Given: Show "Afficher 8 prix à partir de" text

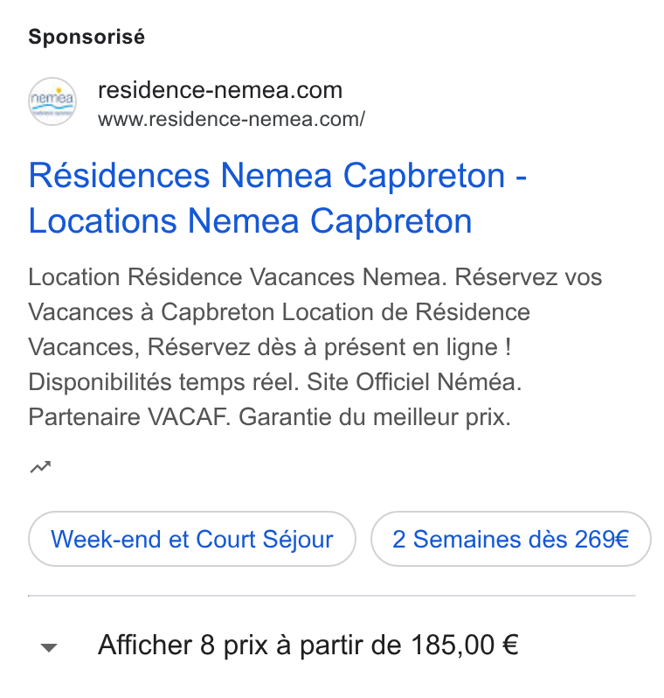Looking at the screenshot, I should [x=250, y=645].
